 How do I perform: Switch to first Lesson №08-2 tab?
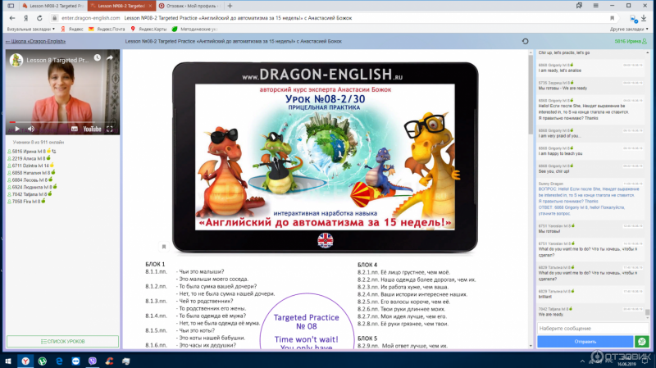(x=52, y=6)
